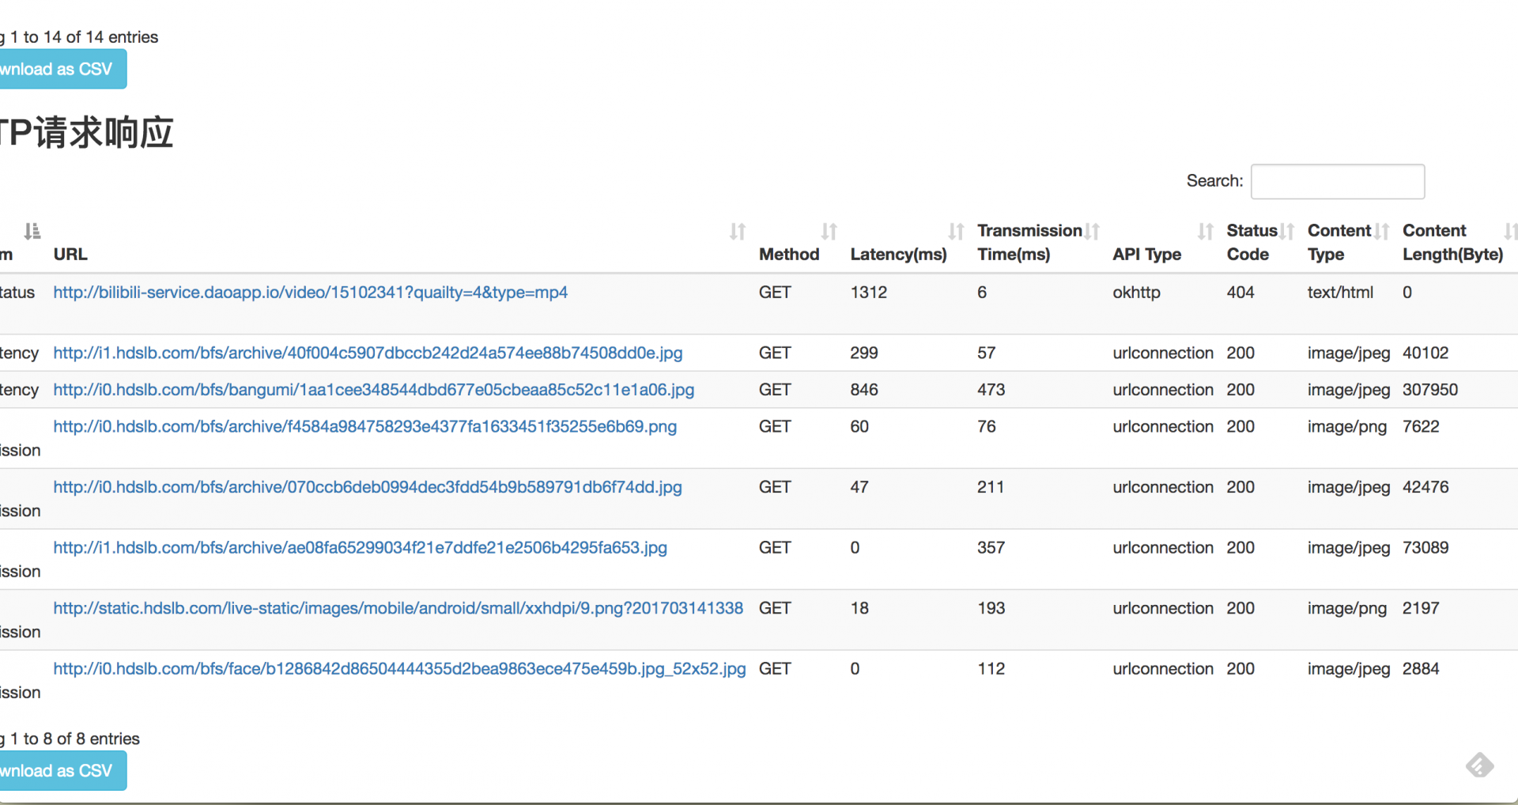
Task: Click the '1 to 8 of 8 entries' text
Action: point(75,739)
